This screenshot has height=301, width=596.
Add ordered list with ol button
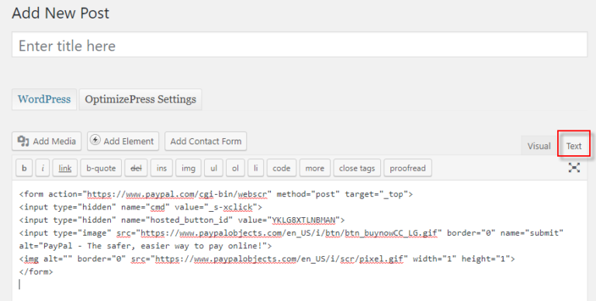coord(235,168)
